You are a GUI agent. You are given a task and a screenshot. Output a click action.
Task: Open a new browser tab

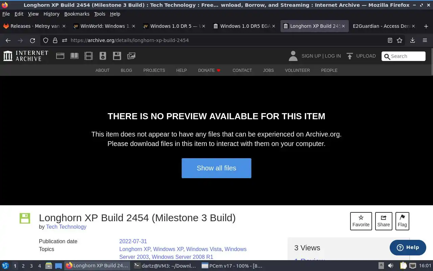426,26
